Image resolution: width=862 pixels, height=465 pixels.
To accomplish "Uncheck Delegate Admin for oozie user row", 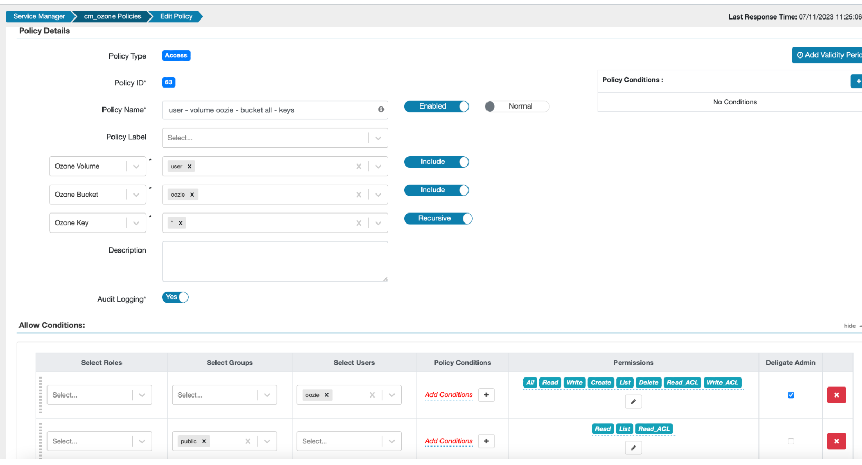I will tap(791, 395).
